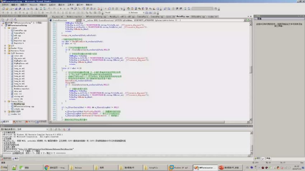This screenshot has height=171, width=305.
Task: Click the Undo toolbar icon
Action: (50, 9)
